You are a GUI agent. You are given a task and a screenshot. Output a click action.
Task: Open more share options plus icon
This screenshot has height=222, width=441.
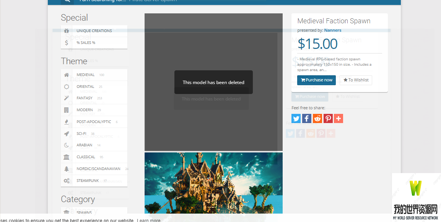pos(338,118)
